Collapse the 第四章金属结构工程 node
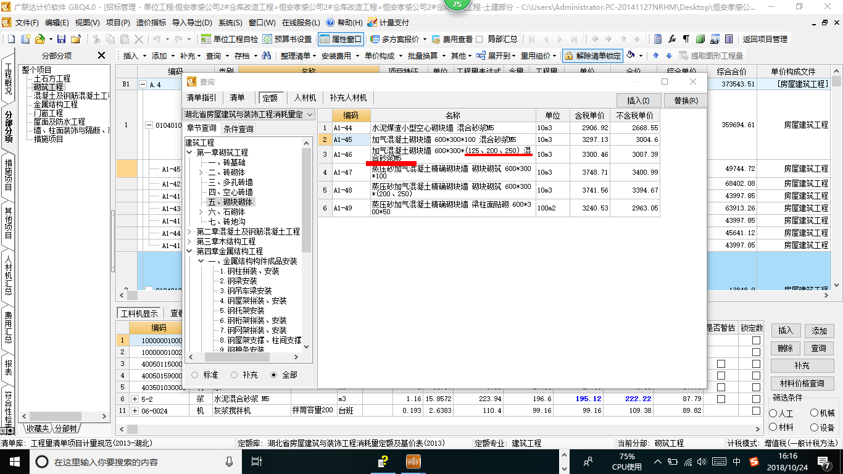The height and width of the screenshot is (474, 843). (190, 251)
